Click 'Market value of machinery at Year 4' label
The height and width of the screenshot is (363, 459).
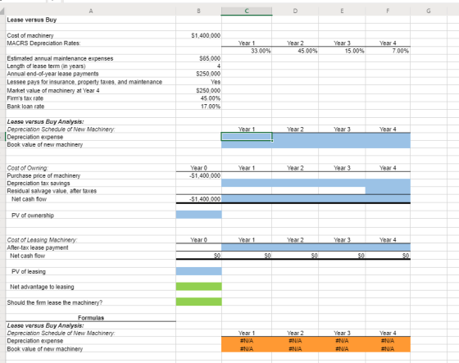(x=53, y=91)
